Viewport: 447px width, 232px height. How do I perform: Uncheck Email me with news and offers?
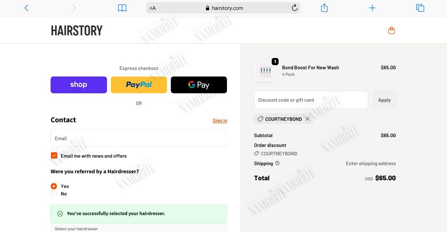[54, 156]
